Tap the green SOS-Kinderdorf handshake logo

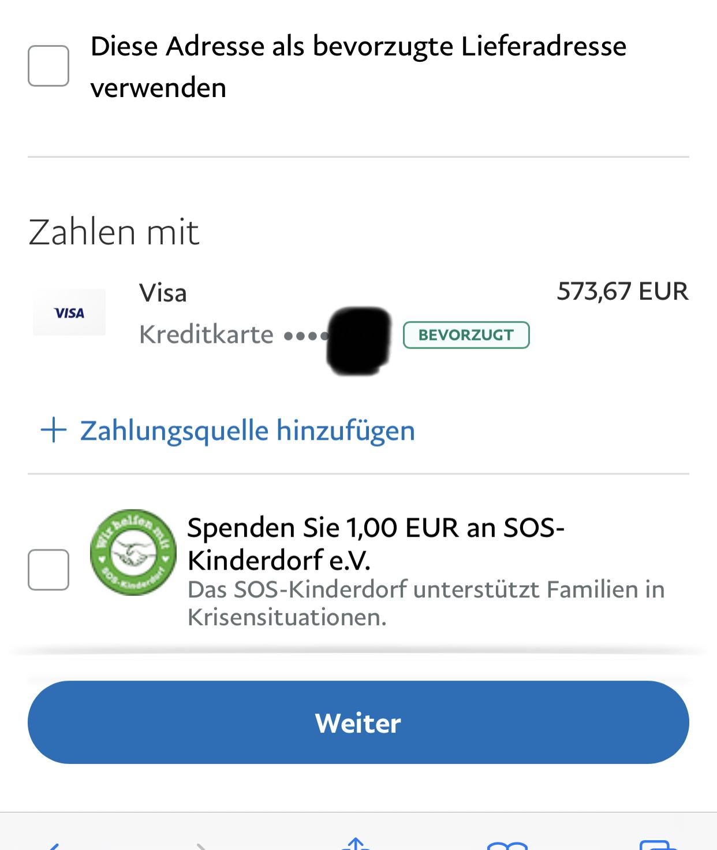tap(133, 552)
